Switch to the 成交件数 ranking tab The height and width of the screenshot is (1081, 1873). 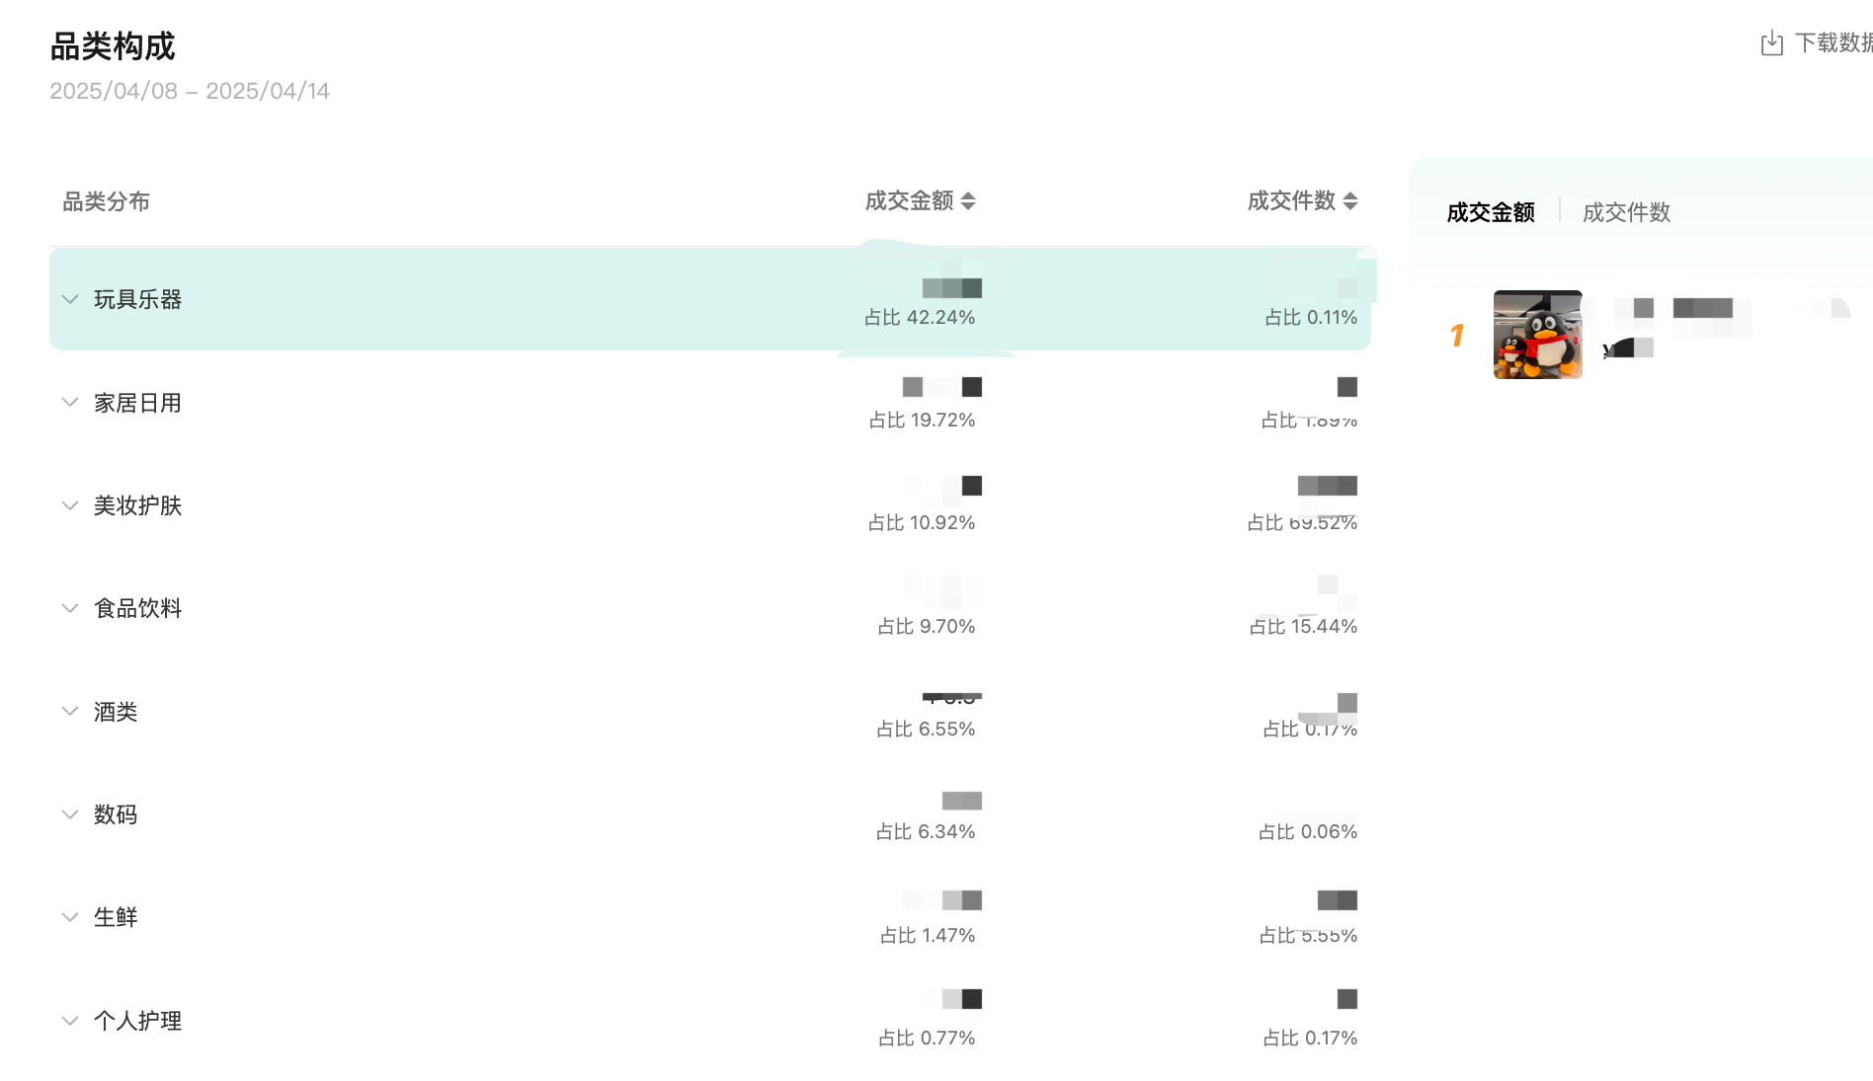[x=1626, y=212]
